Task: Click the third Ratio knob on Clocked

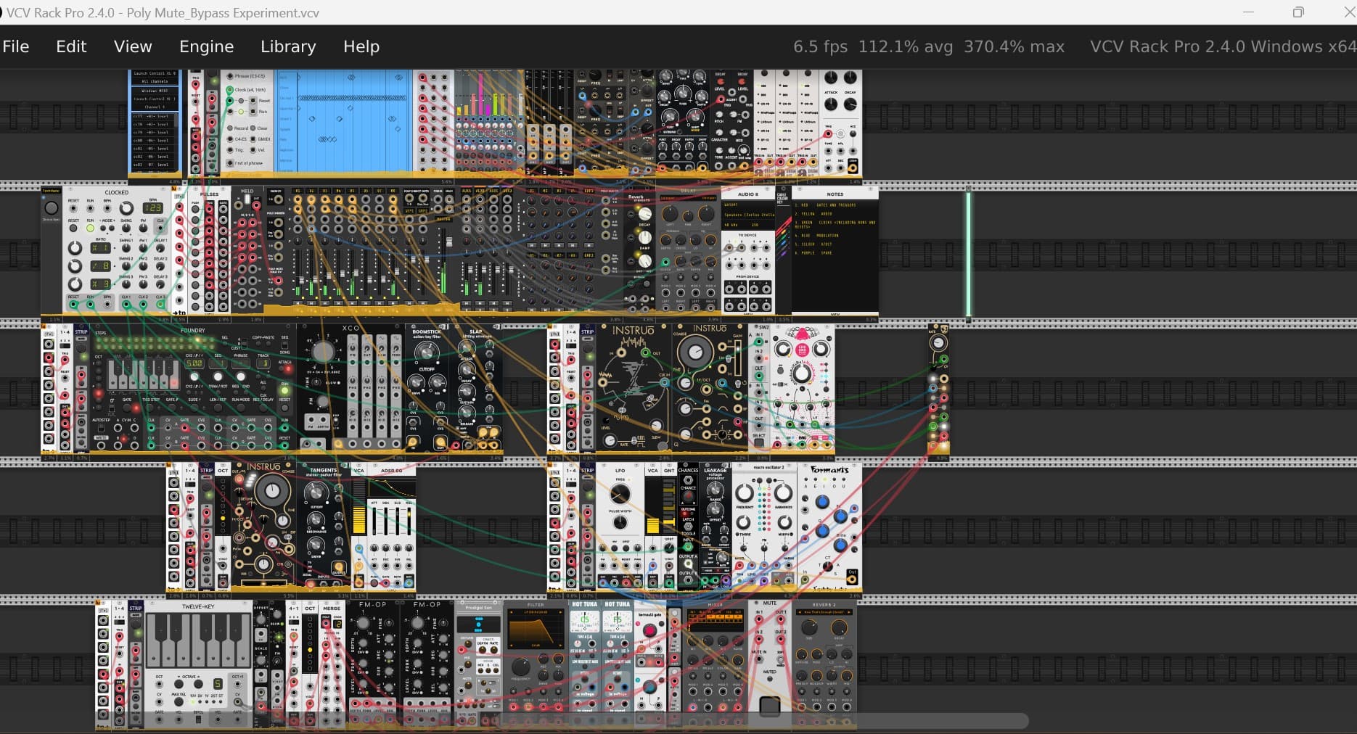Action: (75, 284)
